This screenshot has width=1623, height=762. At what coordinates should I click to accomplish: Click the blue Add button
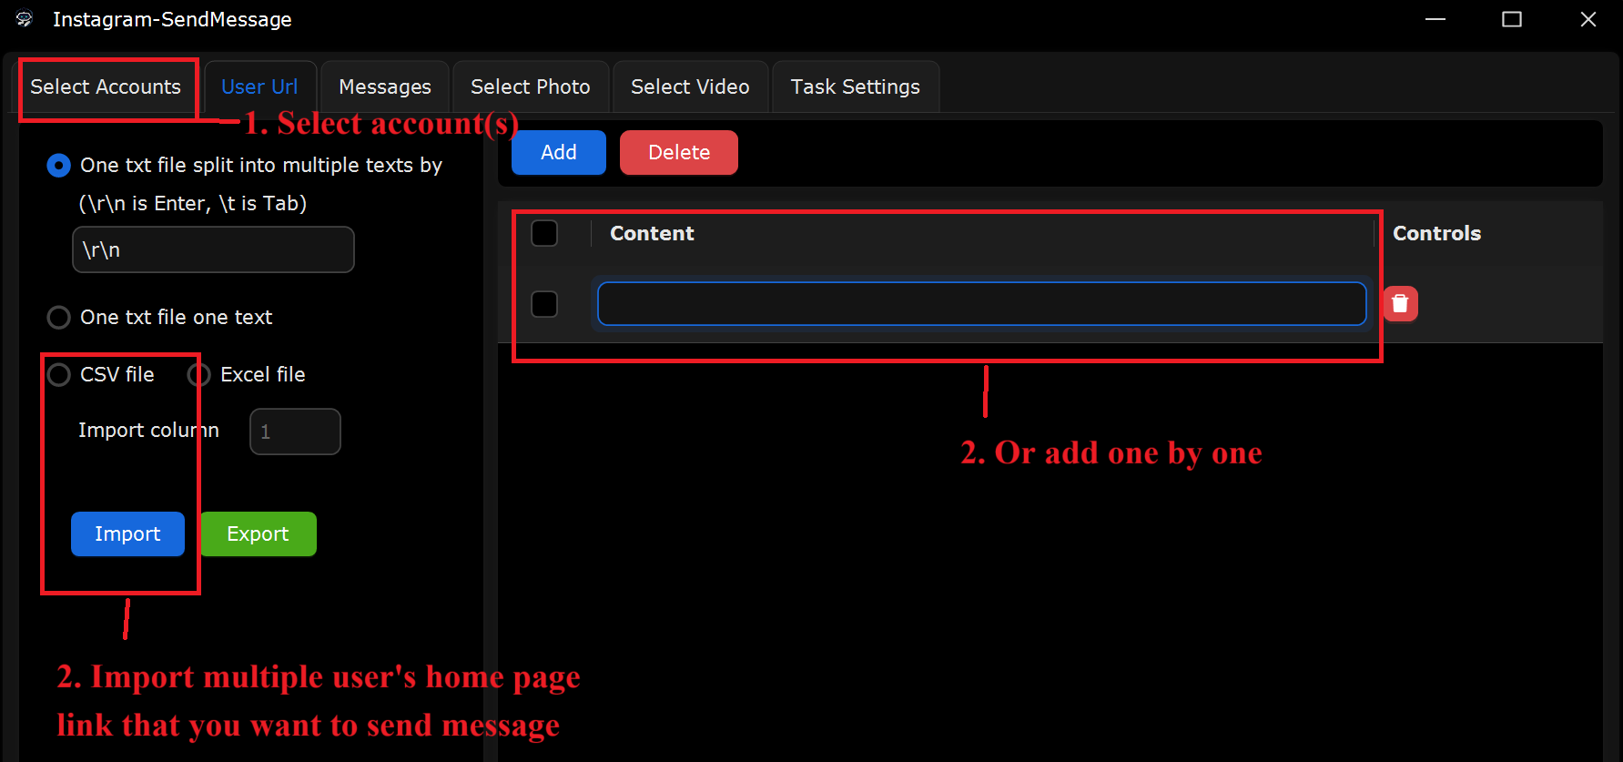click(559, 152)
